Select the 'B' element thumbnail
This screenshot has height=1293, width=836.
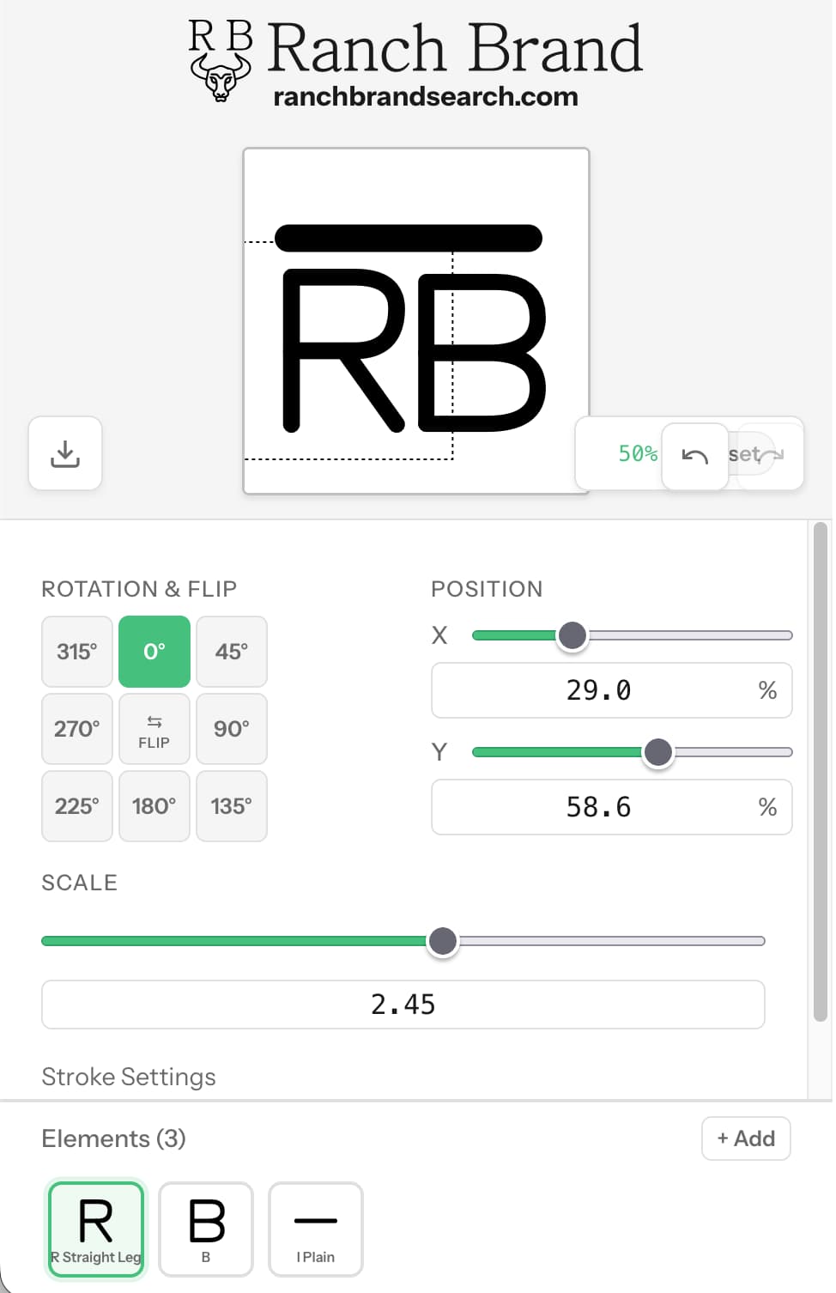(205, 1229)
